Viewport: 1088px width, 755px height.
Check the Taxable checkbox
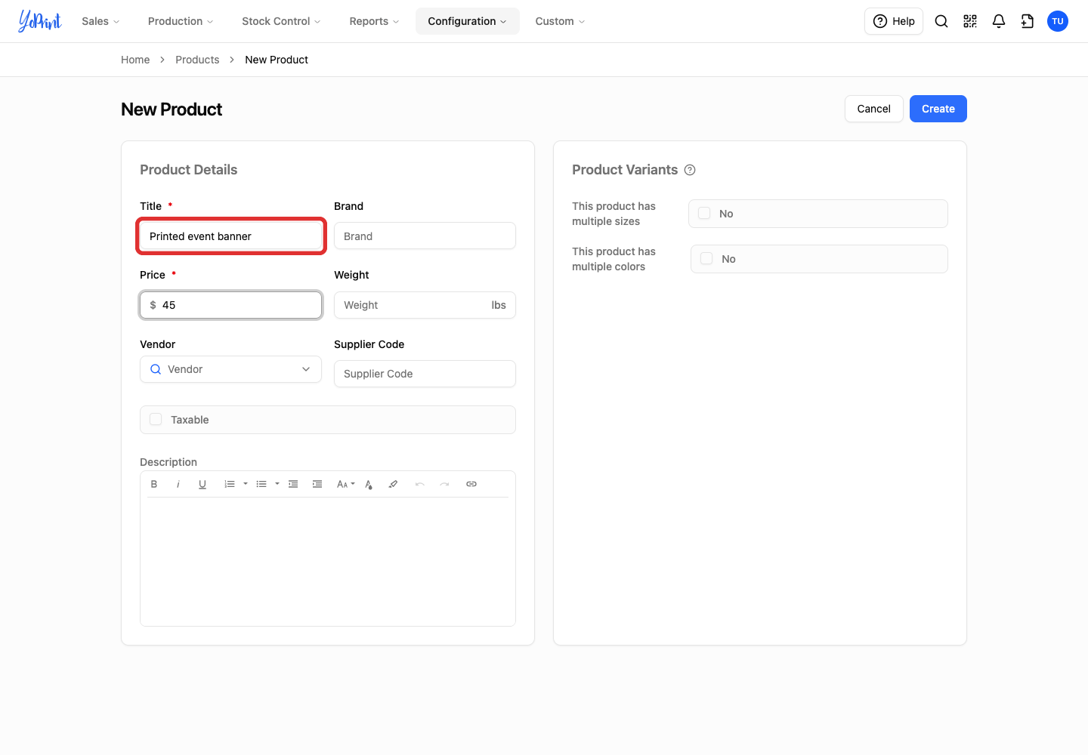click(156, 419)
